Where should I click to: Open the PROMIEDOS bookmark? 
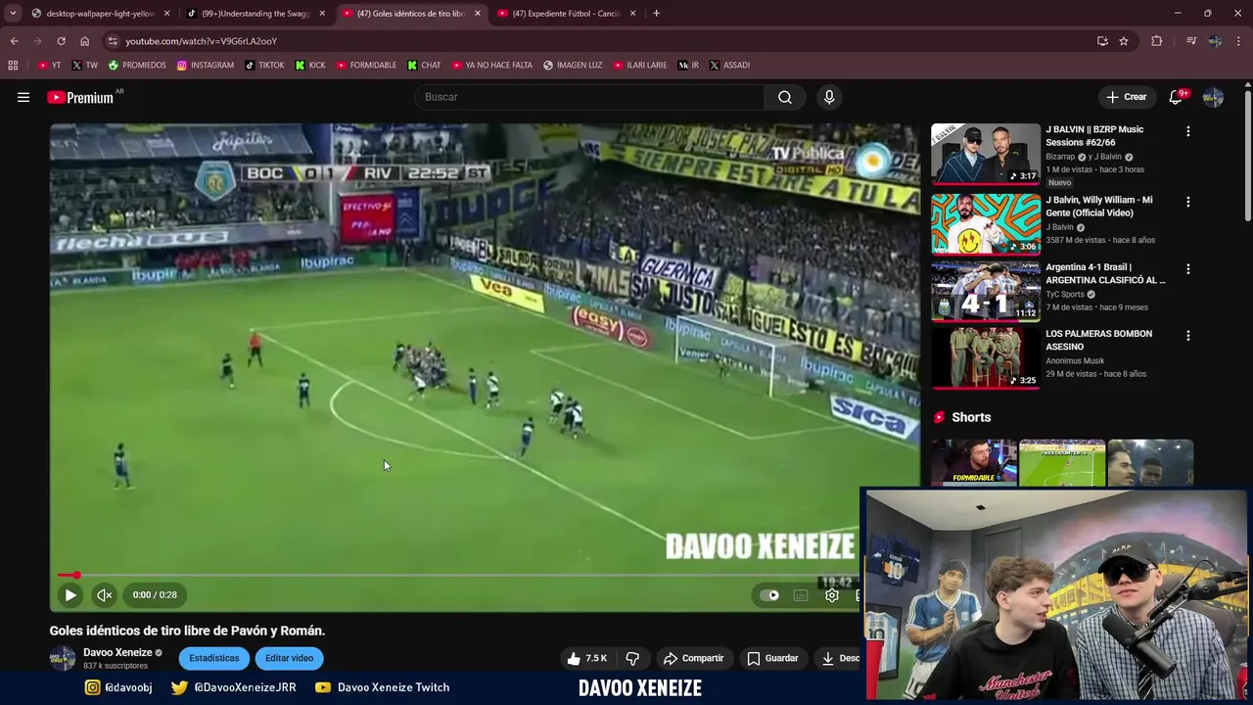[137, 65]
